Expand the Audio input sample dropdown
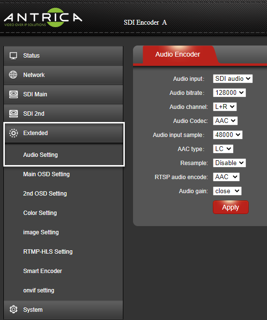Screen dimensions: 267x320 coord(228,135)
